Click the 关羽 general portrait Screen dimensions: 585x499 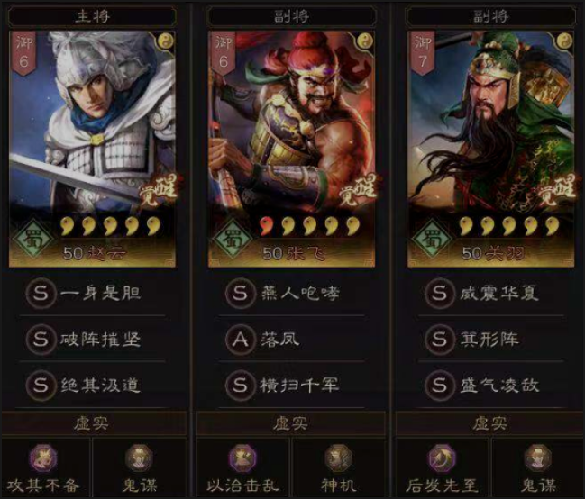pyautogui.click(x=490, y=150)
